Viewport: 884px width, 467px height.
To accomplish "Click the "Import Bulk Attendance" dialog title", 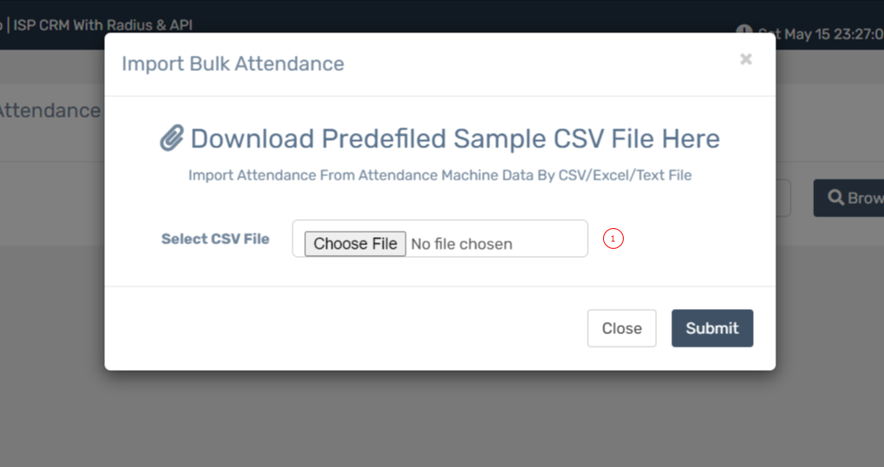I will (232, 64).
